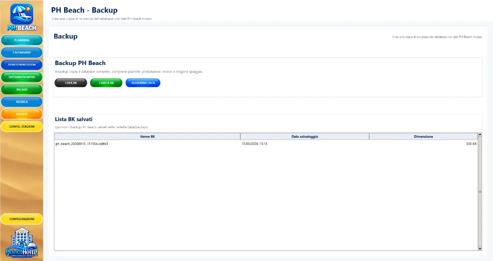Click the date cell 15/09/2026 13:15

coord(254,144)
